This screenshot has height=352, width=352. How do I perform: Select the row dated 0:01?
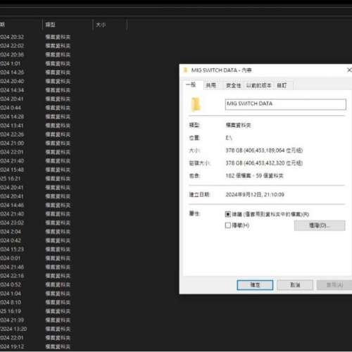pyautogui.click(x=35, y=258)
